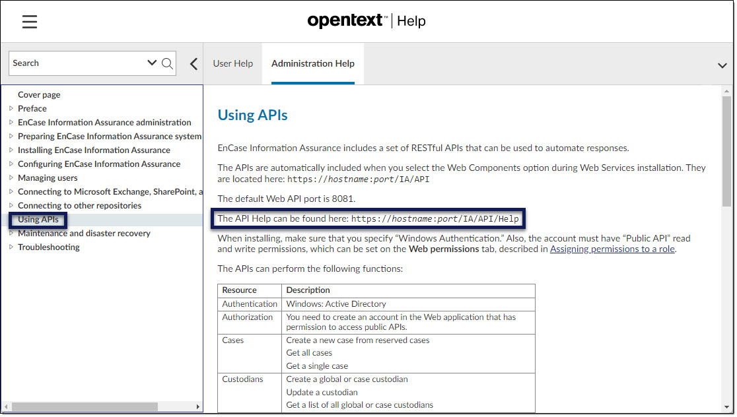
Task: Open the Preface topic
Action: pyautogui.click(x=32, y=108)
